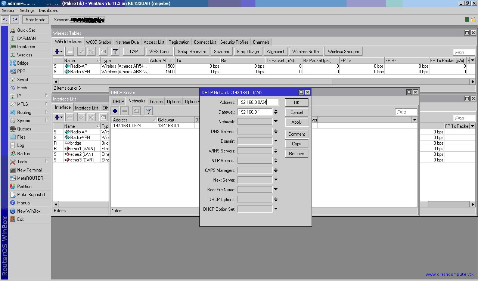Open Partition from the sidebar

pos(24,186)
